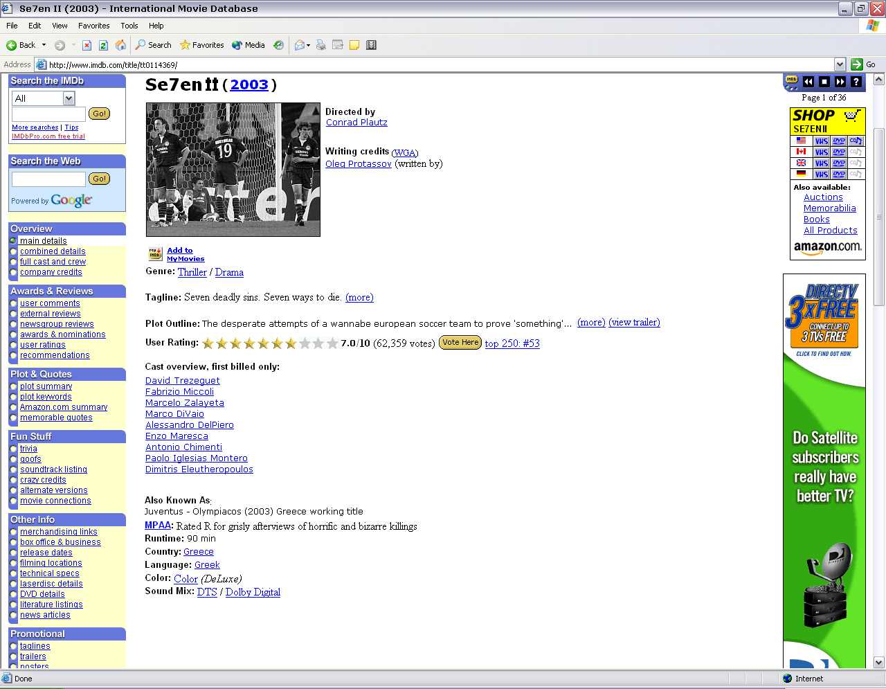Click the yellow Discuss note icon
This screenshot has height=689, width=886.
click(354, 45)
